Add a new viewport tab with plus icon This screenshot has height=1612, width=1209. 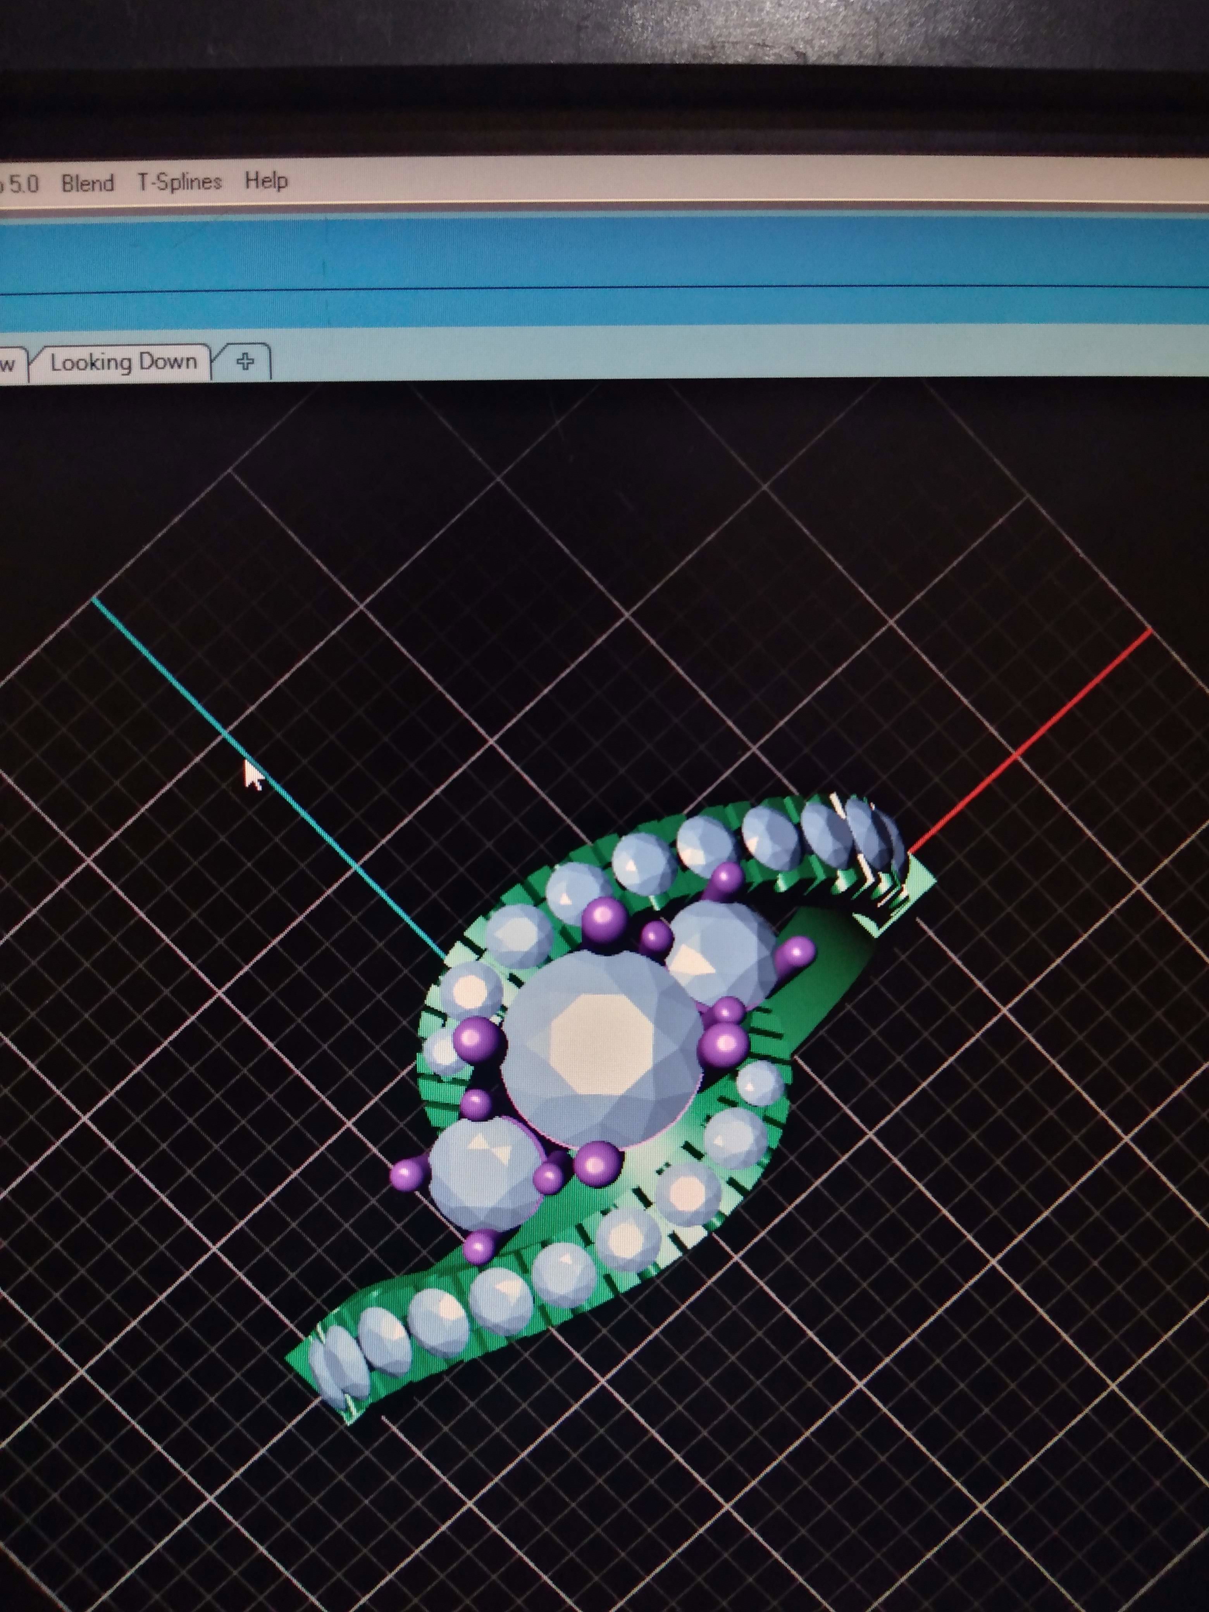[x=246, y=361]
